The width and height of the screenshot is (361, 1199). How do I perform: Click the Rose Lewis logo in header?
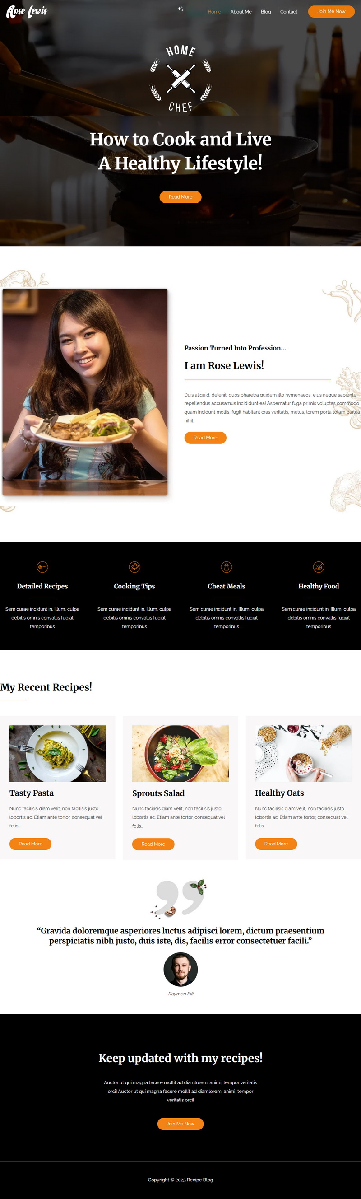tap(27, 11)
